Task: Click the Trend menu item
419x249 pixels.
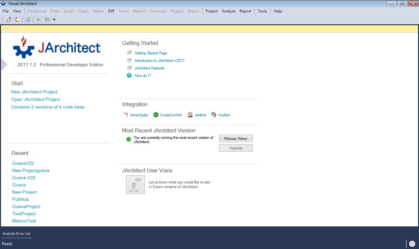Action: (123, 11)
